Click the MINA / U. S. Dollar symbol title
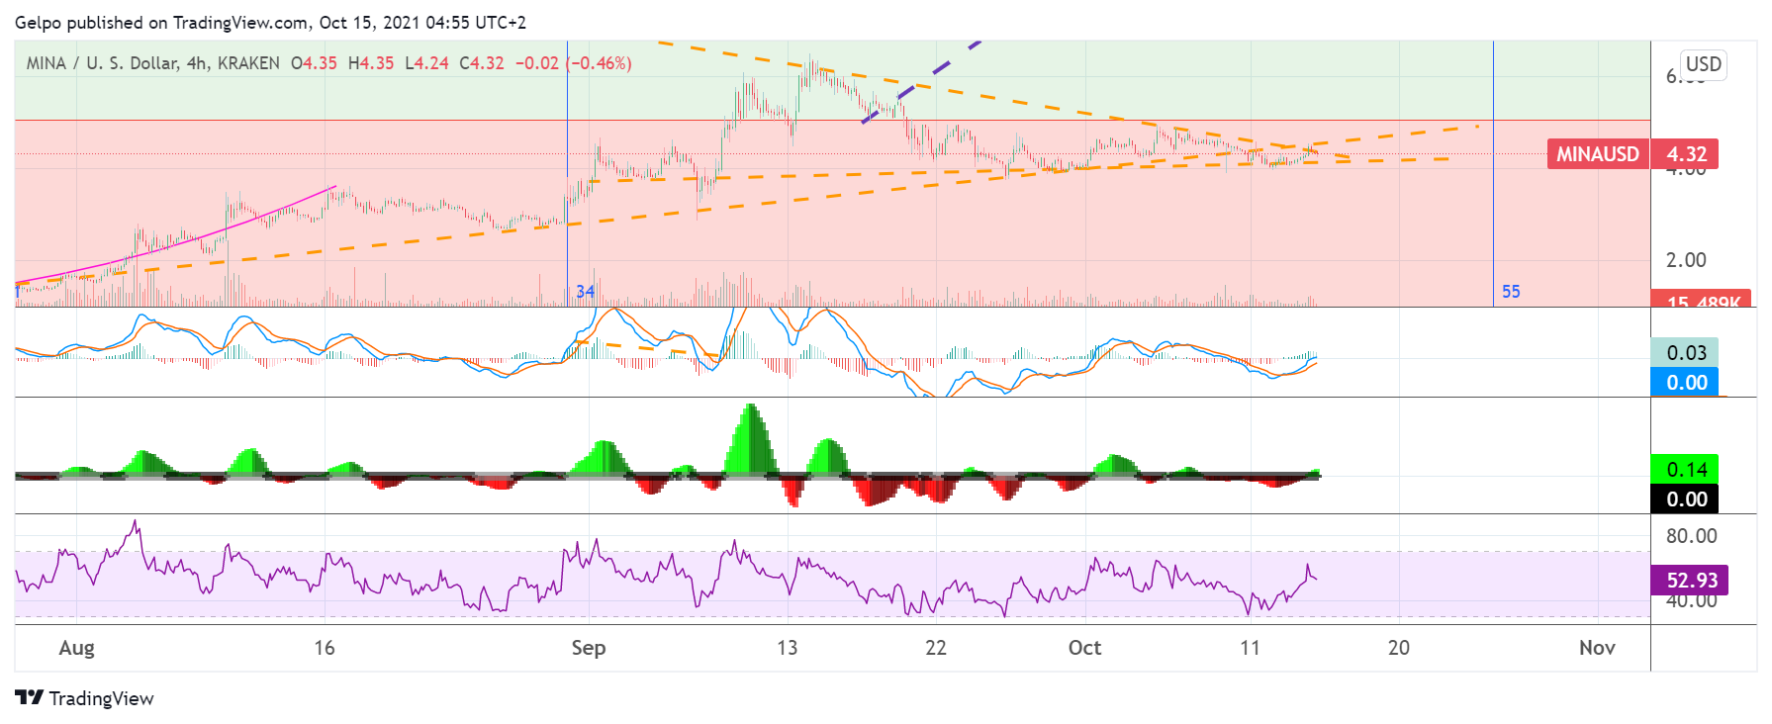Screen dimensions: 1772x724 [152, 63]
